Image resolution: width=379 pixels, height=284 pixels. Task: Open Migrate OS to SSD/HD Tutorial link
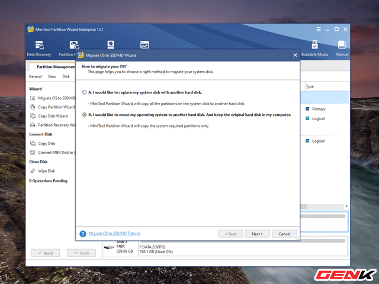click(x=114, y=233)
